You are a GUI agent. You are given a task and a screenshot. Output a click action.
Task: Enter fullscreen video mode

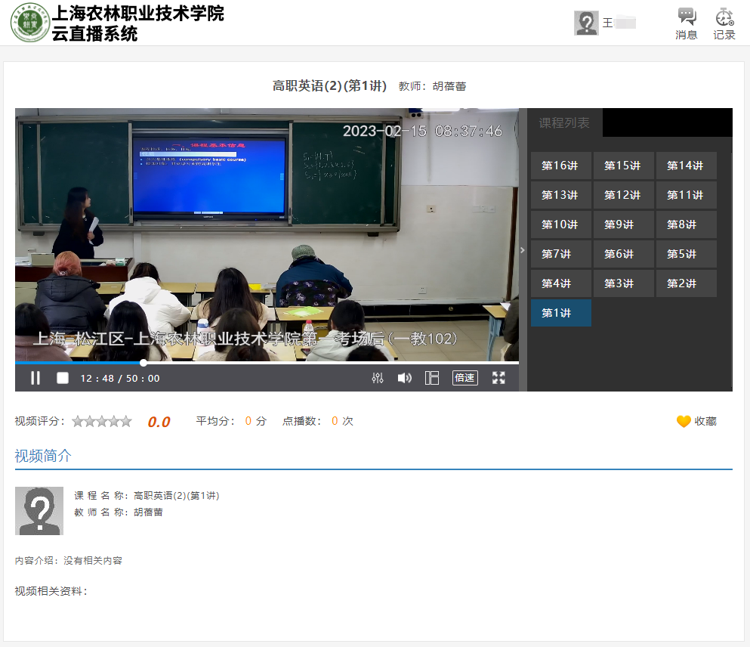coord(498,378)
